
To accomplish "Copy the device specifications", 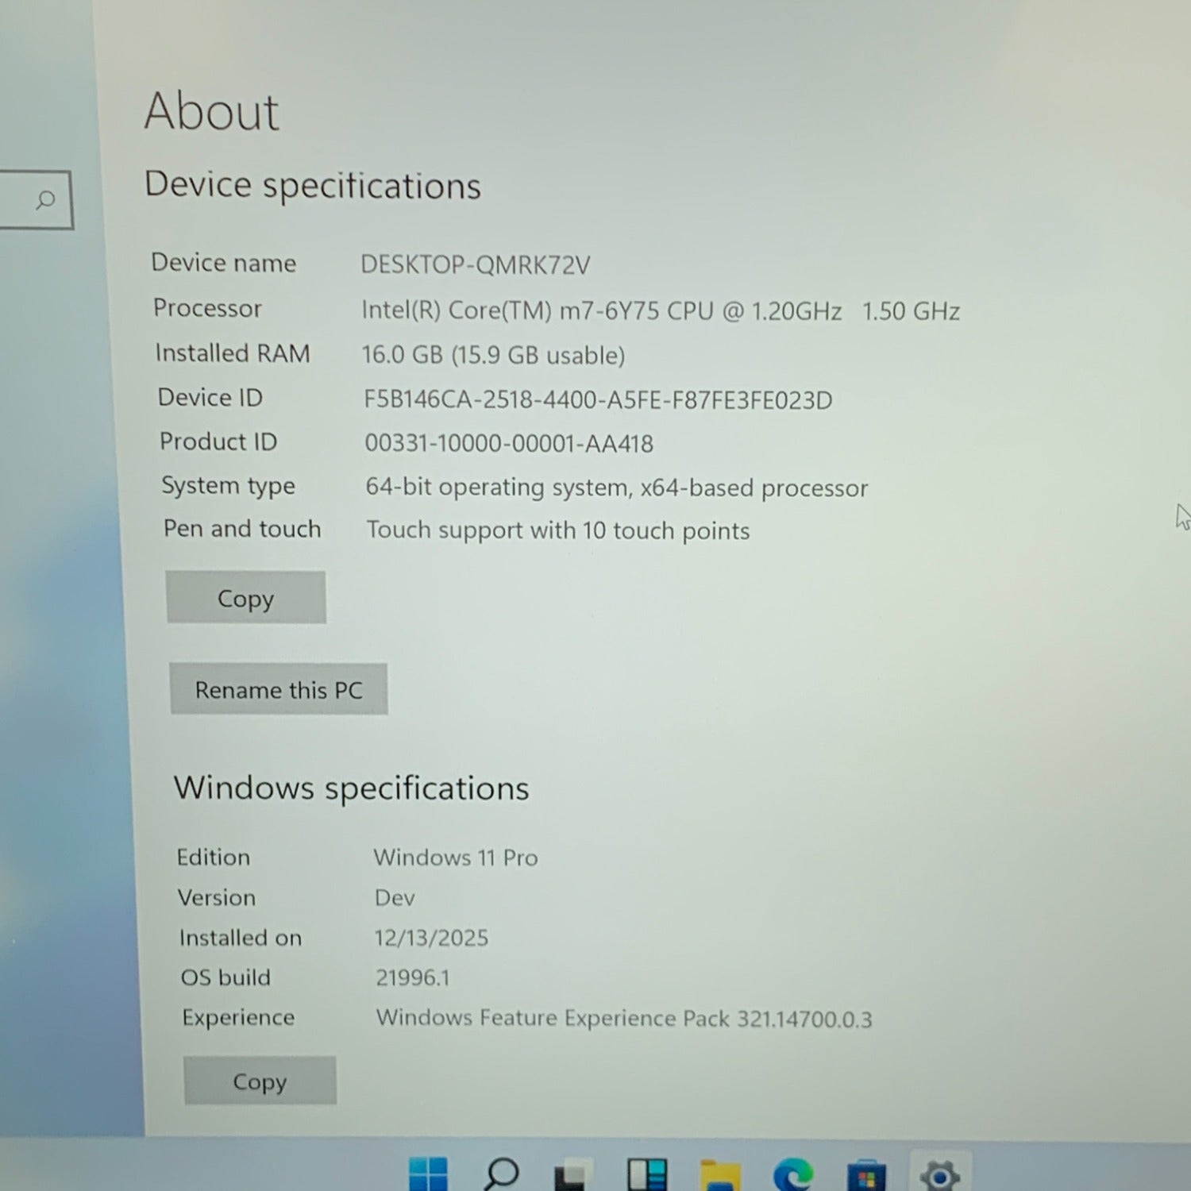I will (x=245, y=598).
